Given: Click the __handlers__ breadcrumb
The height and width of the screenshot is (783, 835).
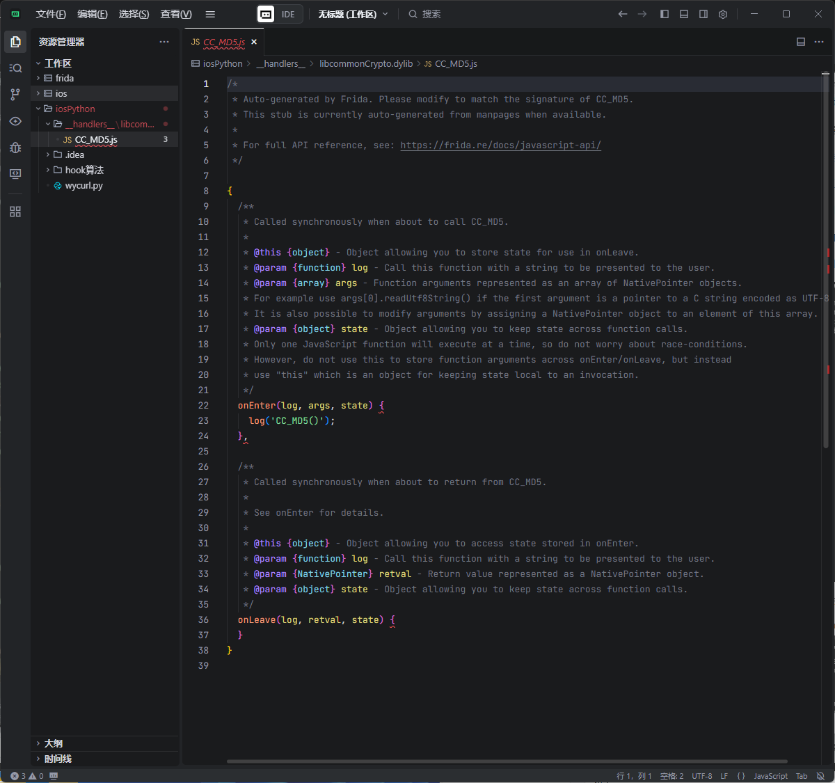Looking at the screenshot, I should [x=280, y=63].
